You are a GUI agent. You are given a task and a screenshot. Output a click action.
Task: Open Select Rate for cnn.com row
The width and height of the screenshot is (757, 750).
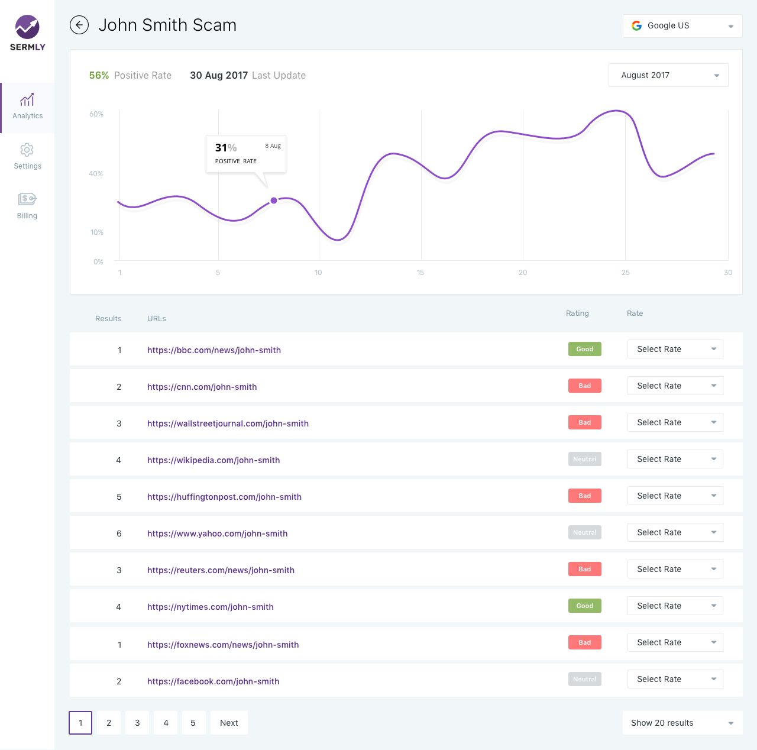pos(675,386)
